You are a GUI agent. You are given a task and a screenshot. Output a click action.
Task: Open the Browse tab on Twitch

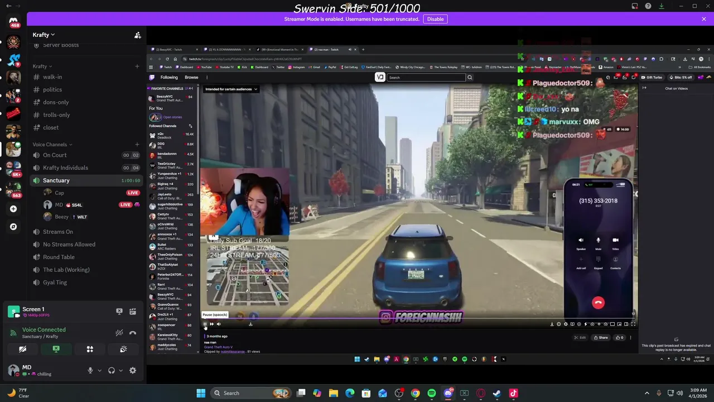tap(191, 78)
